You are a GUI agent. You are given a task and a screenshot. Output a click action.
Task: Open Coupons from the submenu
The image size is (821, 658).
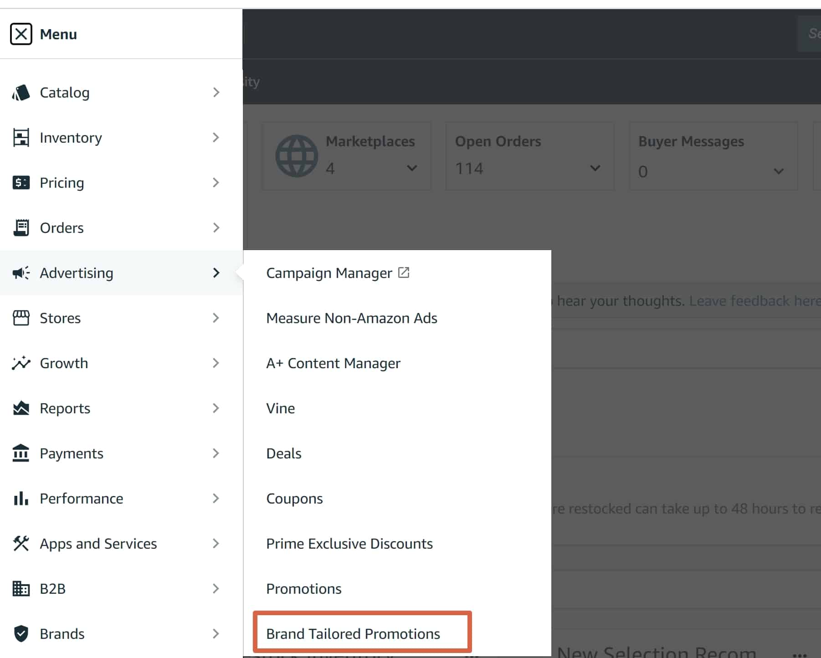click(x=294, y=499)
